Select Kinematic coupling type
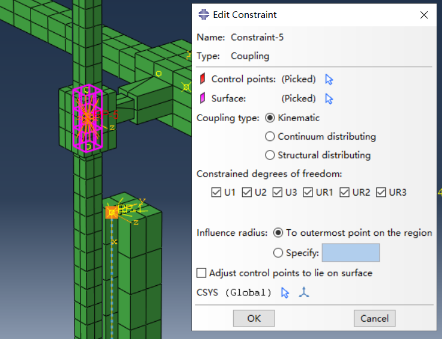The image size is (442, 339). click(270, 118)
